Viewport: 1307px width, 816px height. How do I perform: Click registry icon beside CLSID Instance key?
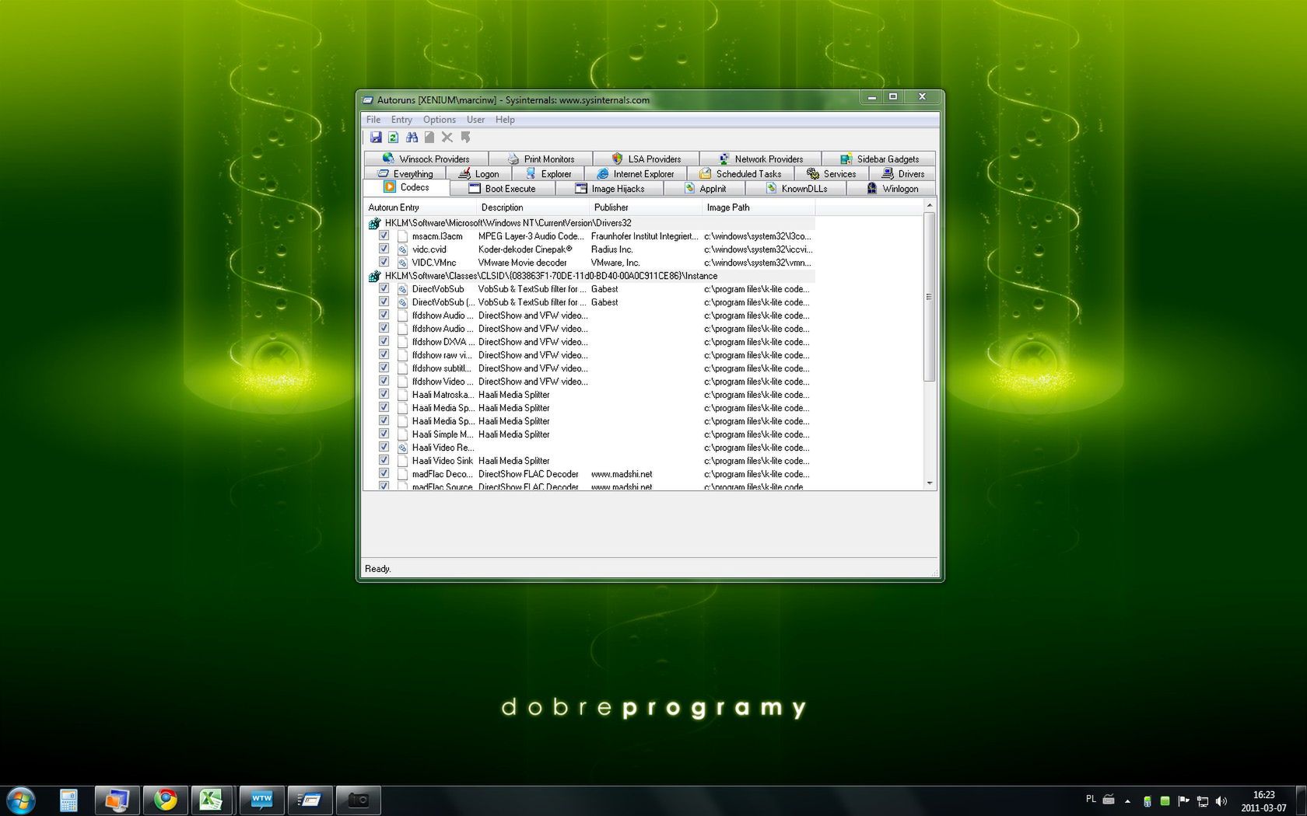click(x=374, y=276)
